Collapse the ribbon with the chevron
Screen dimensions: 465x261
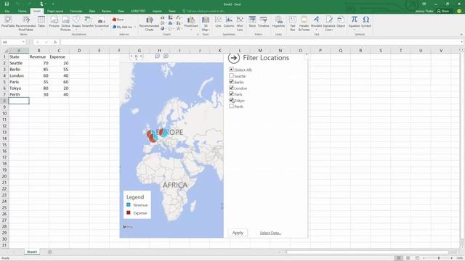coord(461,34)
